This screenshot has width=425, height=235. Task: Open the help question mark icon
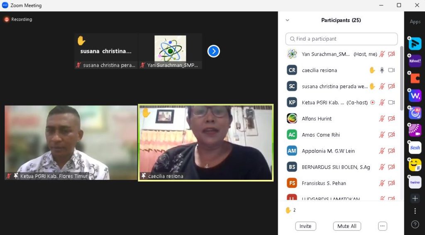415,224
